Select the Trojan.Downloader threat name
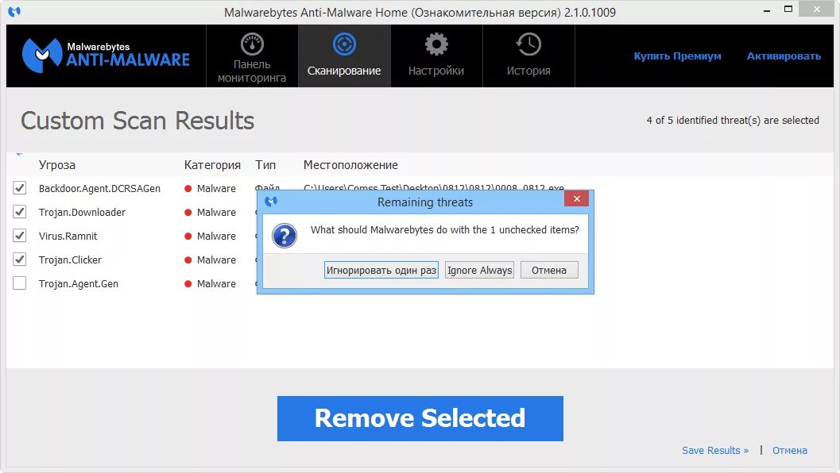Image resolution: width=840 pixels, height=473 pixels. 82,213
